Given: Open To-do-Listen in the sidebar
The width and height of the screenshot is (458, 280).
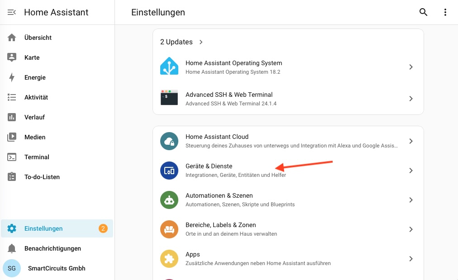Looking at the screenshot, I should 42,177.
